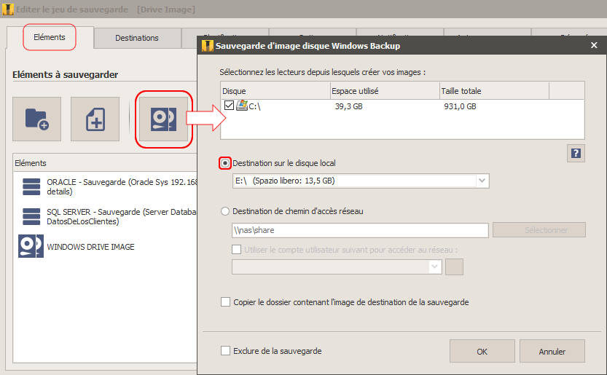Image resolution: width=607 pixels, height=375 pixels.
Task: Click the 931,0 GB total size cell
Action: click(460, 106)
